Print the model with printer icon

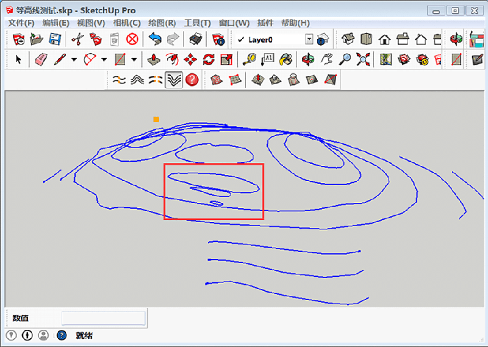click(x=196, y=40)
